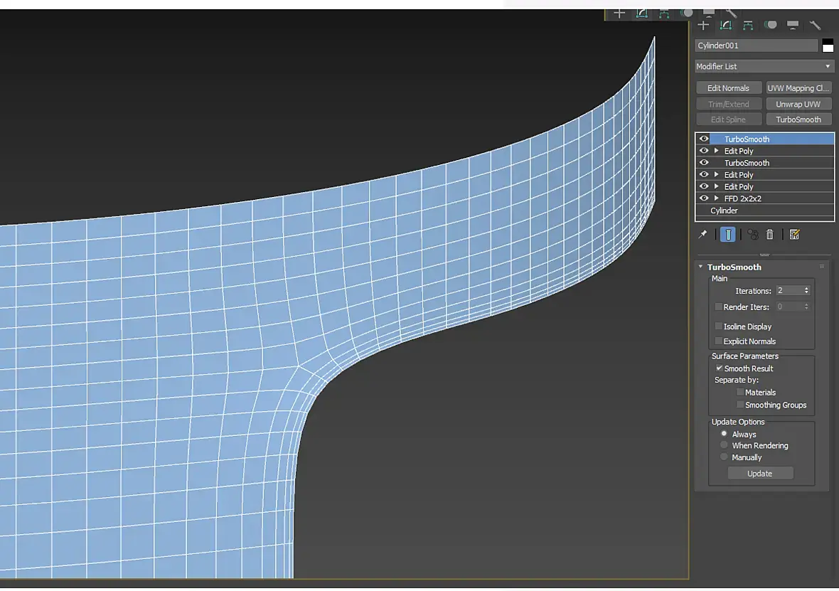Open the Utilities wrench icon
The width and height of the screenshot is (839, 591).
coord(815,25)
